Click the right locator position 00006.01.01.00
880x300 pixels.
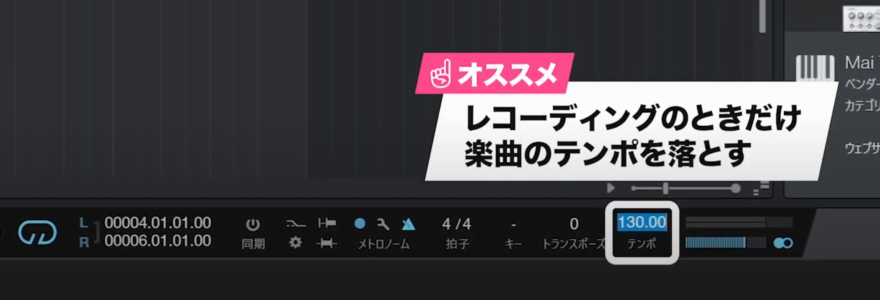click(158, 241)
